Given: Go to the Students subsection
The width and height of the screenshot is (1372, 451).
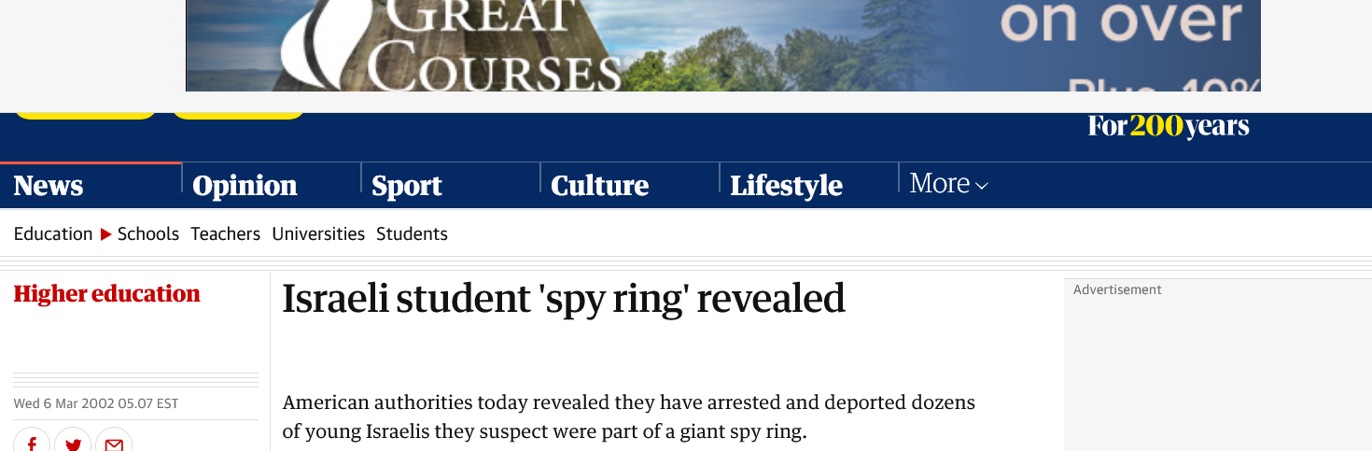Looking at the screenshot, I should (x=412, y=234).
